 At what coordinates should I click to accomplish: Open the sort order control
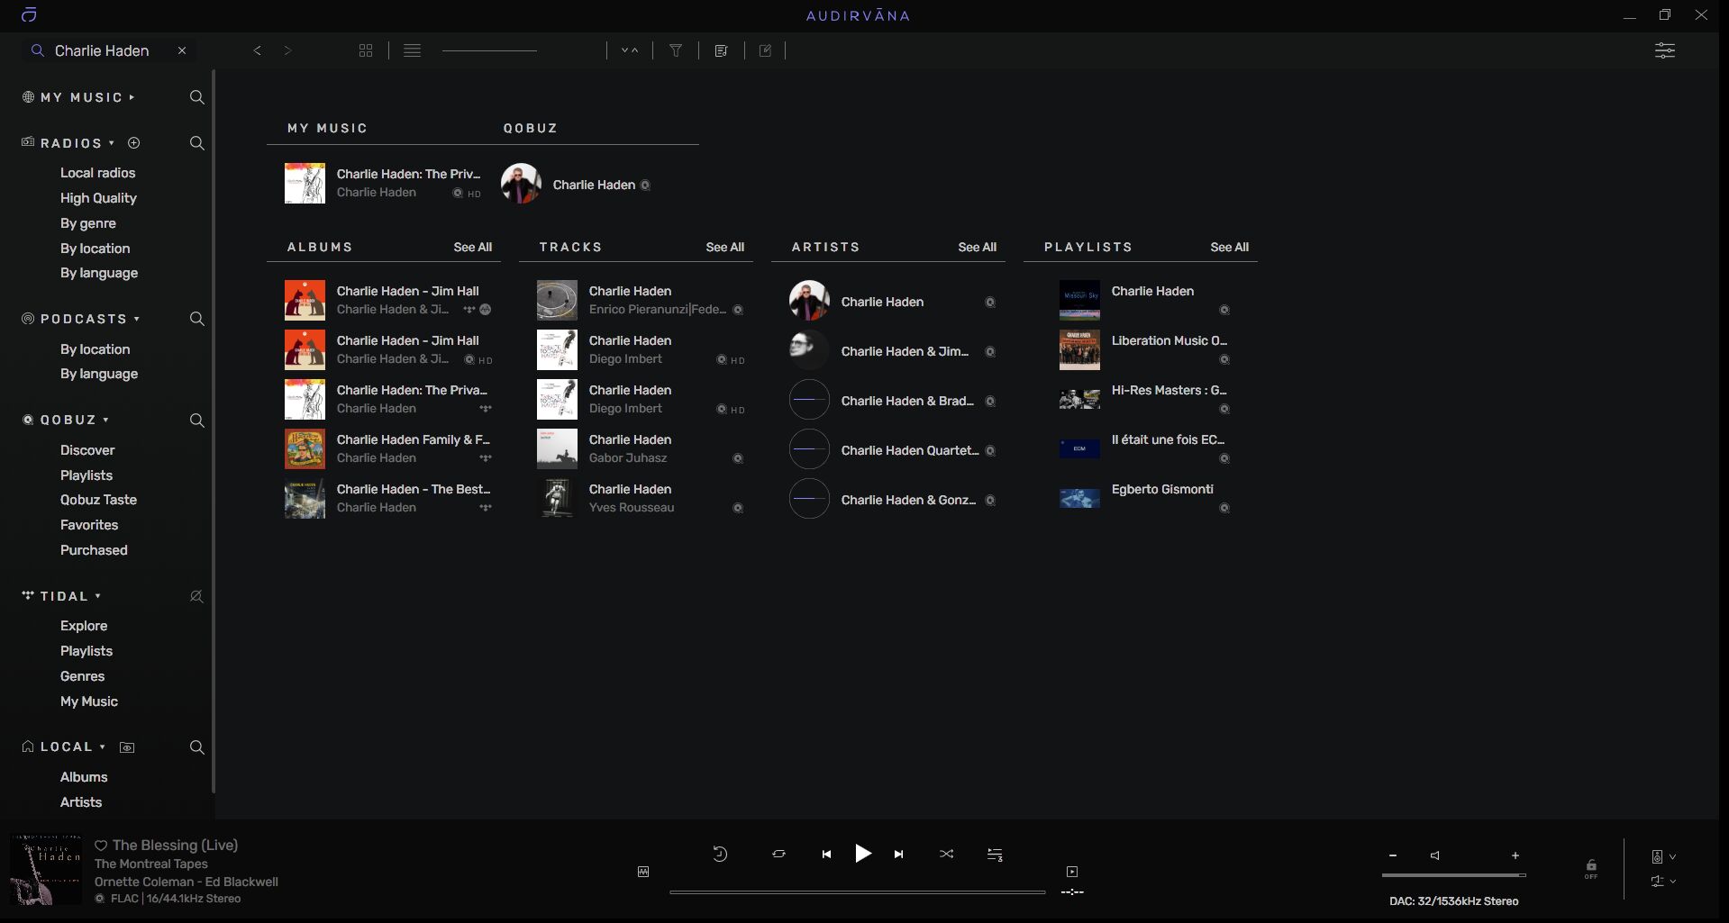[630, 50]
